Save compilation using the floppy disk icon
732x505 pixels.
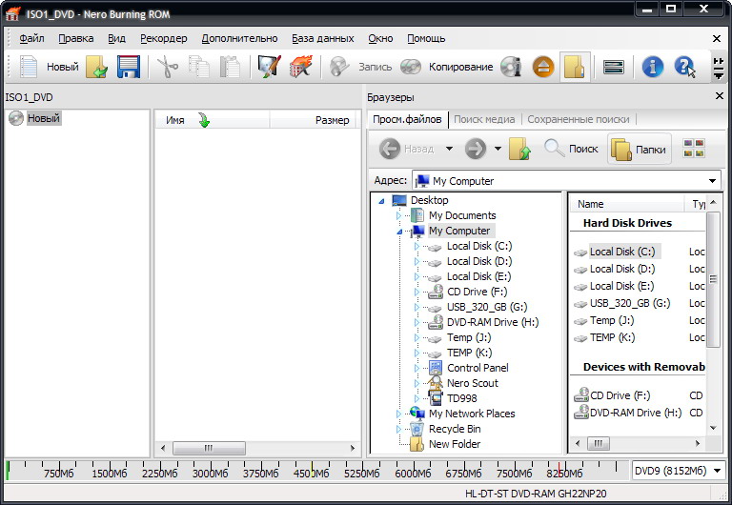129,67
